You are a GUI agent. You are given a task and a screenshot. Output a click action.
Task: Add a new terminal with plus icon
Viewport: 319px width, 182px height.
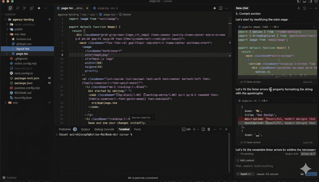[194, 129]
